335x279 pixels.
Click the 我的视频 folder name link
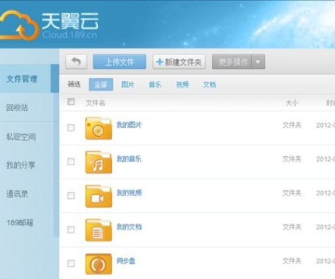[129, 193]
